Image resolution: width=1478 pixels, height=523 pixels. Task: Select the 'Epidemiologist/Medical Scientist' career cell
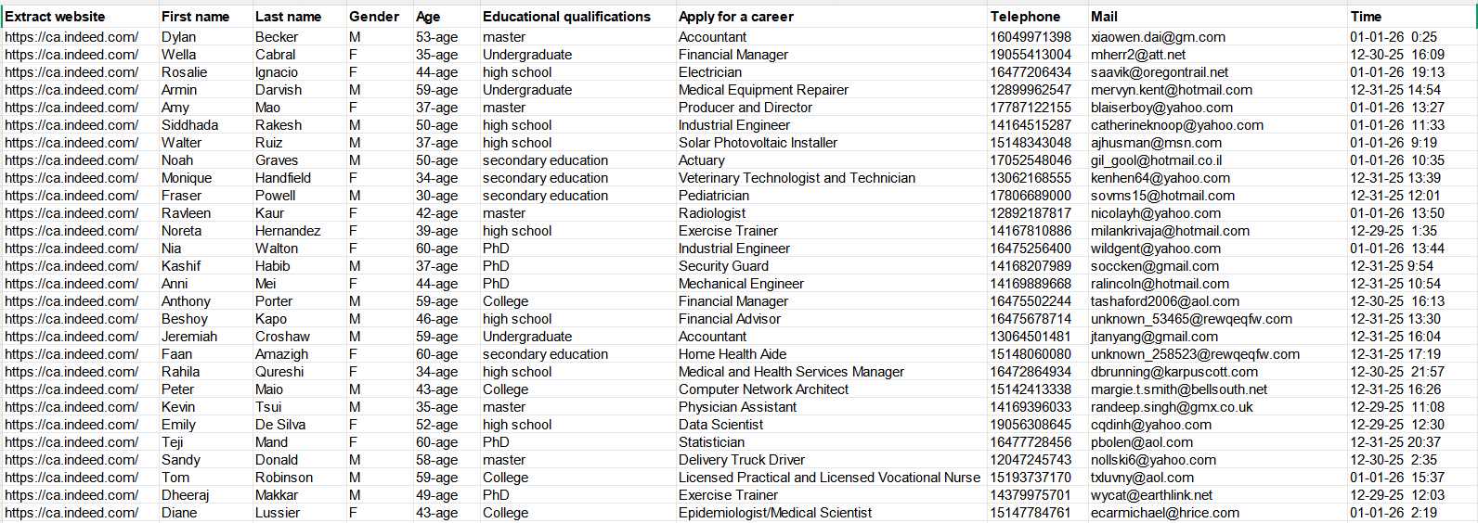tap(775, 513)
